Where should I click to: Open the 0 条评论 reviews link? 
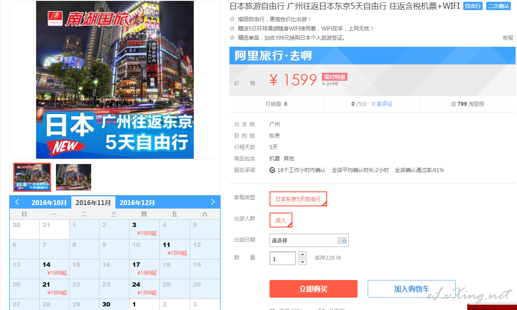coord(382,104)
